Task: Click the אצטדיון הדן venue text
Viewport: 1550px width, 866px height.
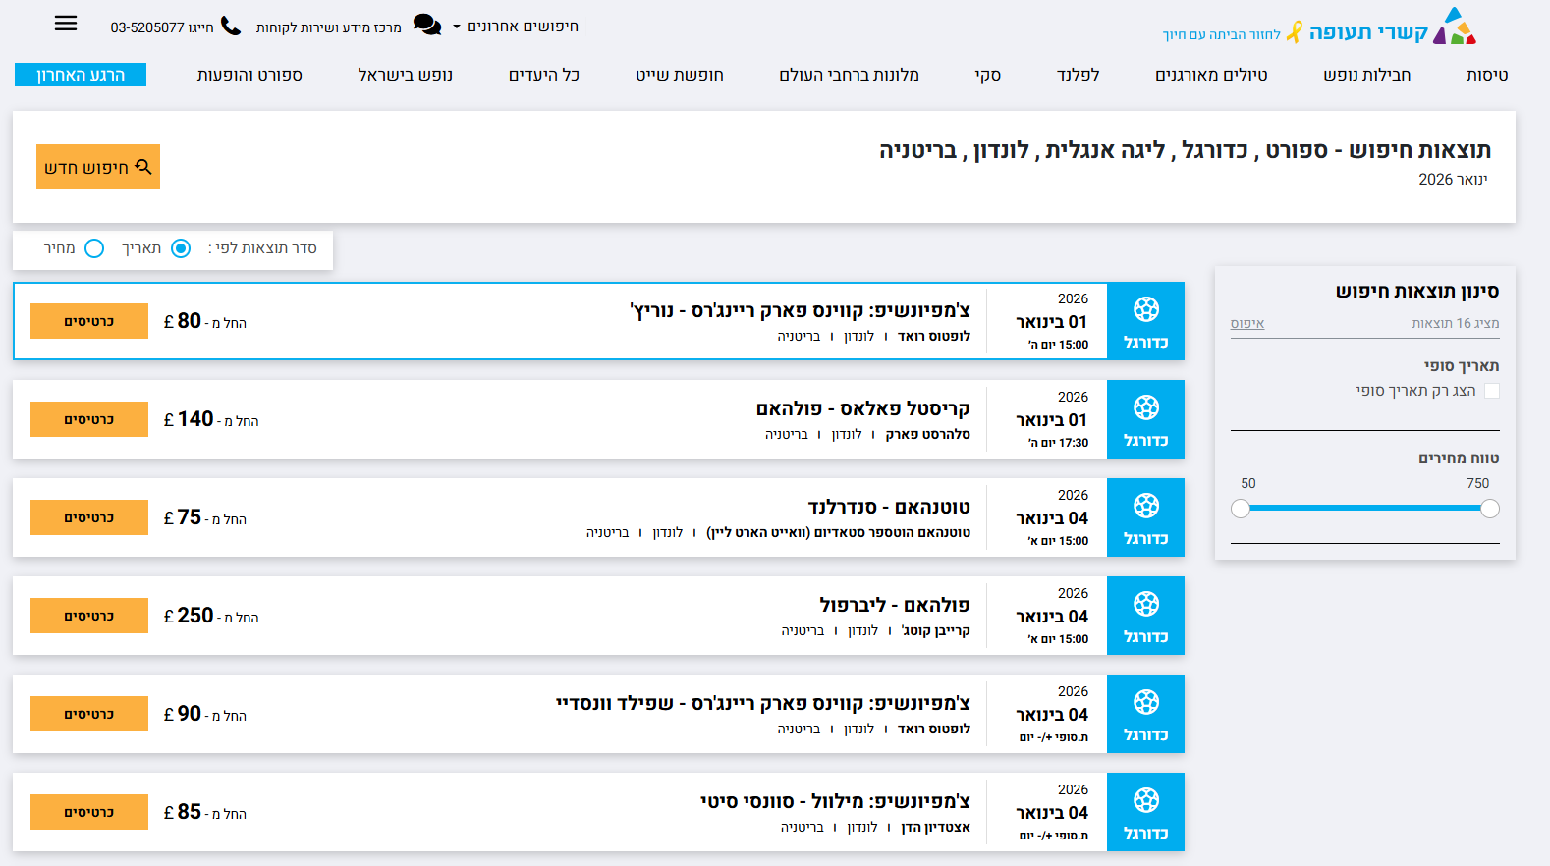Action: pos(936,827)
